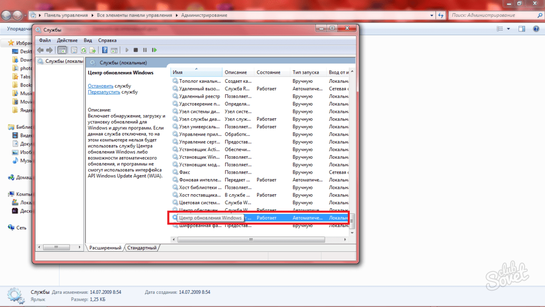This screenshot has width=545, height=307.
Task: Start the service with the play icon
Action: point(127,50)
